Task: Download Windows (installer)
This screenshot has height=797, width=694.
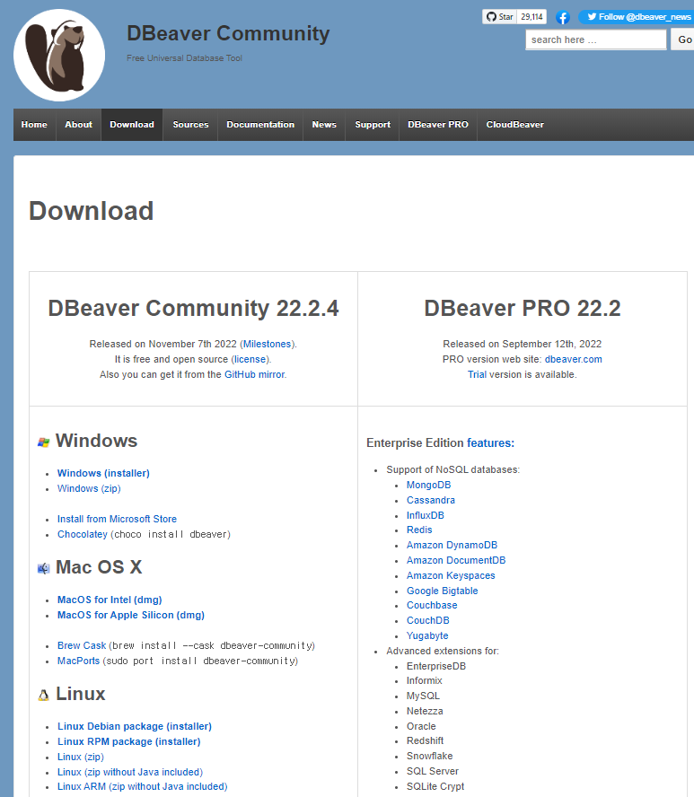Action: (103, 473)
